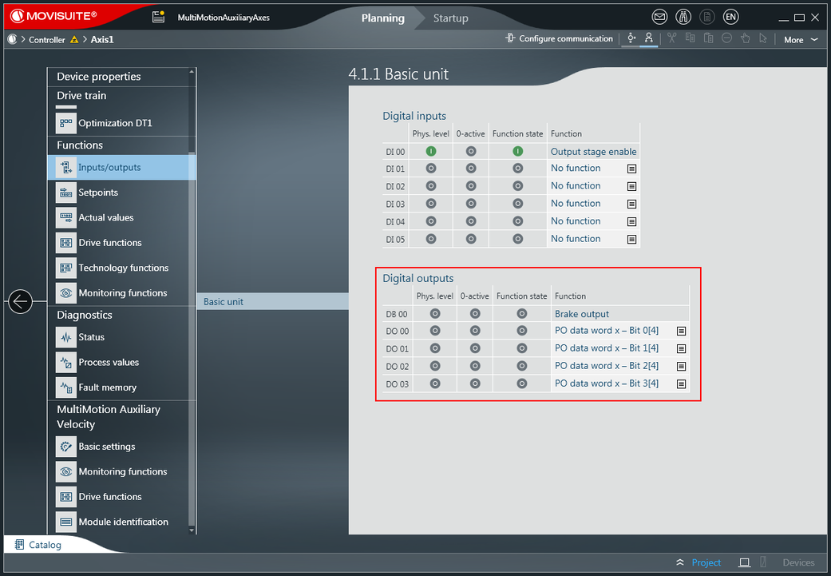Image resolution: width=831 pixels, height=576 pixels.
Task: Toggle DI 01 0-active indicator
Action: (x=471, y=169)
